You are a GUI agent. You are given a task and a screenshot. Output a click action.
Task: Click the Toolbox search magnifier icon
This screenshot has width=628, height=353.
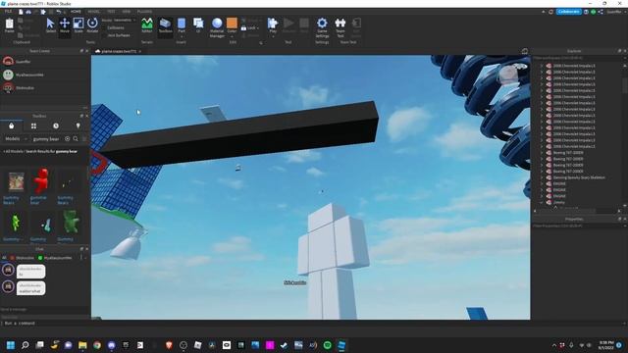pos(76,139)
